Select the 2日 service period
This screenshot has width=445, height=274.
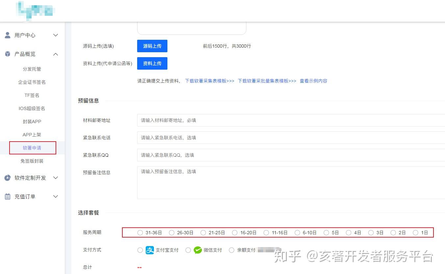click(393, 233)
